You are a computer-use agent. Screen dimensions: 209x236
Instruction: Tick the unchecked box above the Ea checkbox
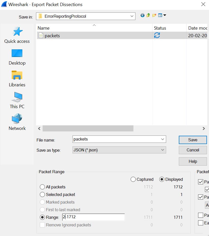tap(201, 215)
